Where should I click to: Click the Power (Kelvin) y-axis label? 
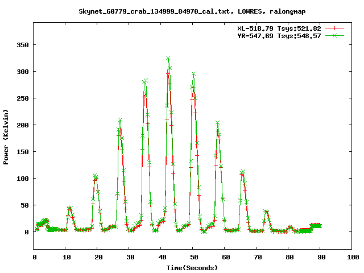(x=6, y=137)
